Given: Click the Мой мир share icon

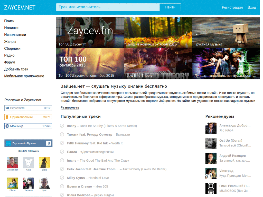Looking at the screenshot, I should [x=7, y=126].
